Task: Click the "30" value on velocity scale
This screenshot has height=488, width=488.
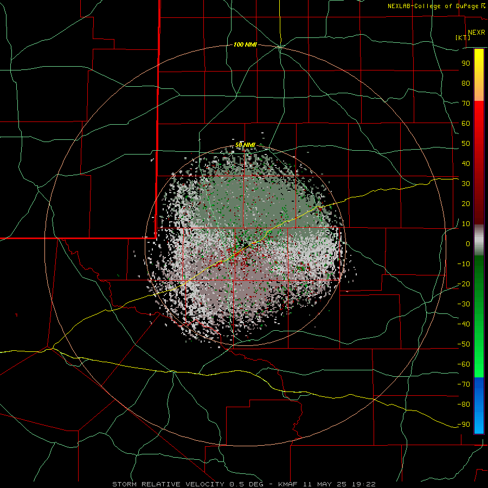Action: point(466,184)
